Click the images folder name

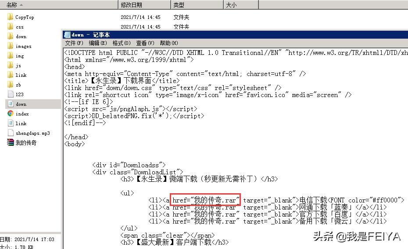(23, 47)
